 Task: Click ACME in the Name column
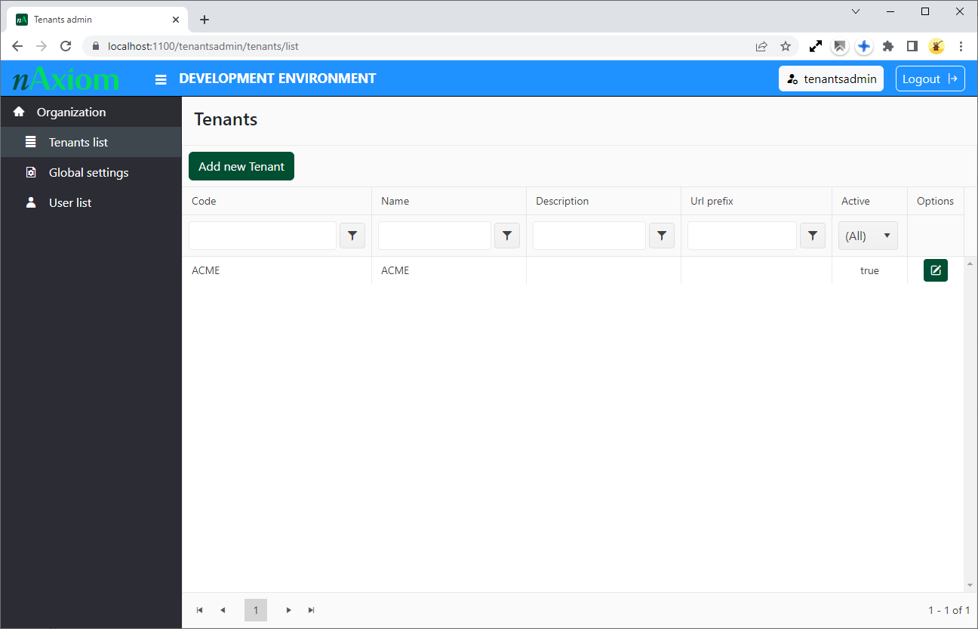pos(395,270)
